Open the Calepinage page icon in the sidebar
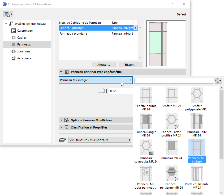The width and height of the screenshot is (224, 195). [x=13, y=30]
